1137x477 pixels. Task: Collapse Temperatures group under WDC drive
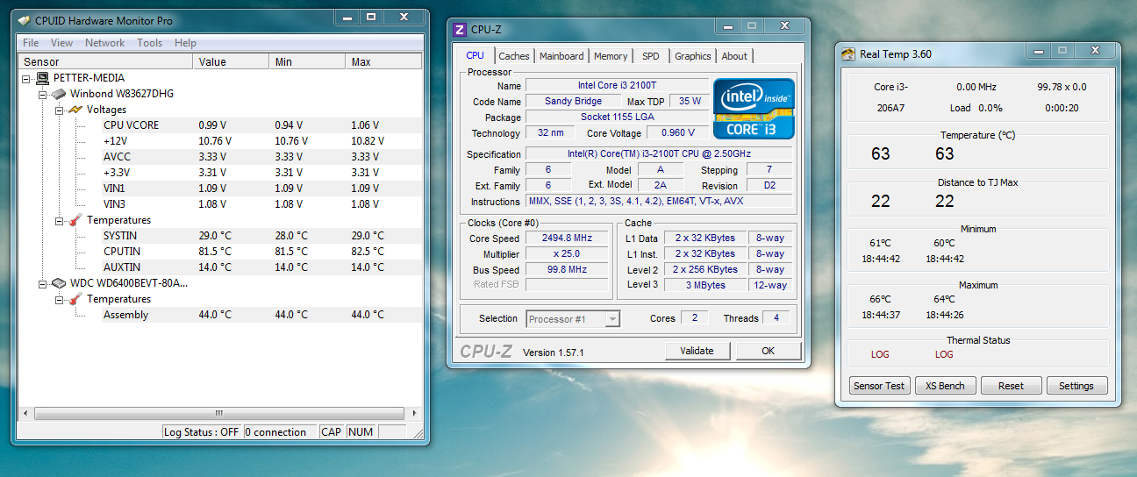coord(59,299)
